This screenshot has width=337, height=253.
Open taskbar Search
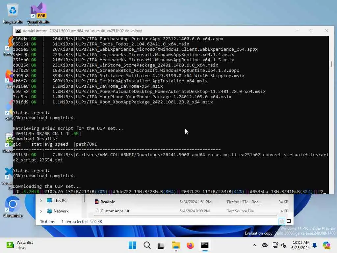147,245
